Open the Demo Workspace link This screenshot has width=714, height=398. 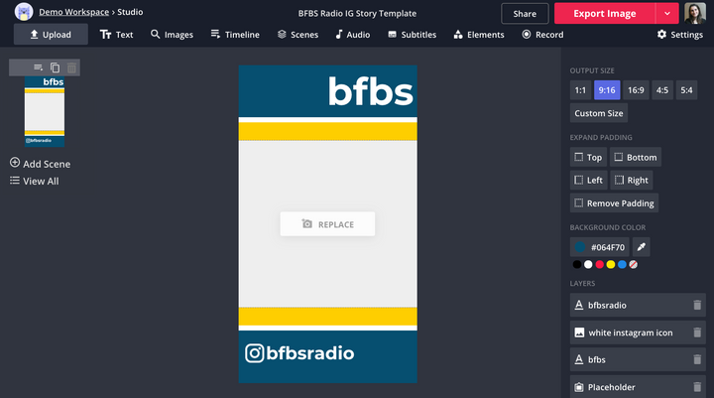tap(73, 12)
